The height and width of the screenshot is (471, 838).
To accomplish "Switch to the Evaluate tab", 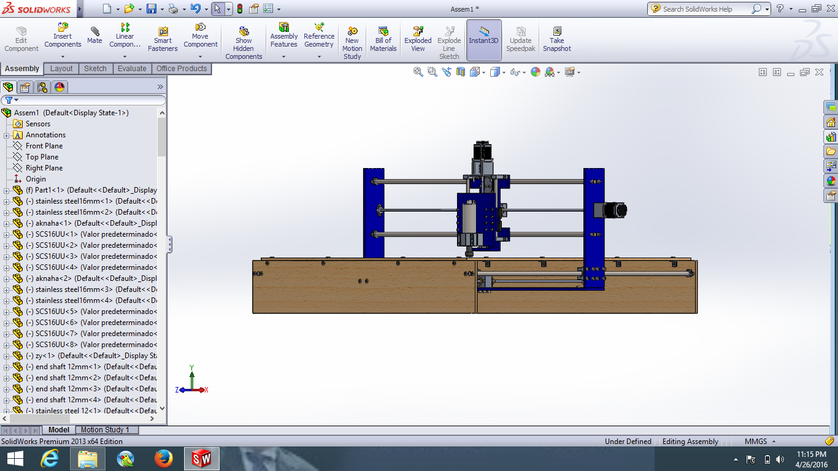I will [133, 69].
